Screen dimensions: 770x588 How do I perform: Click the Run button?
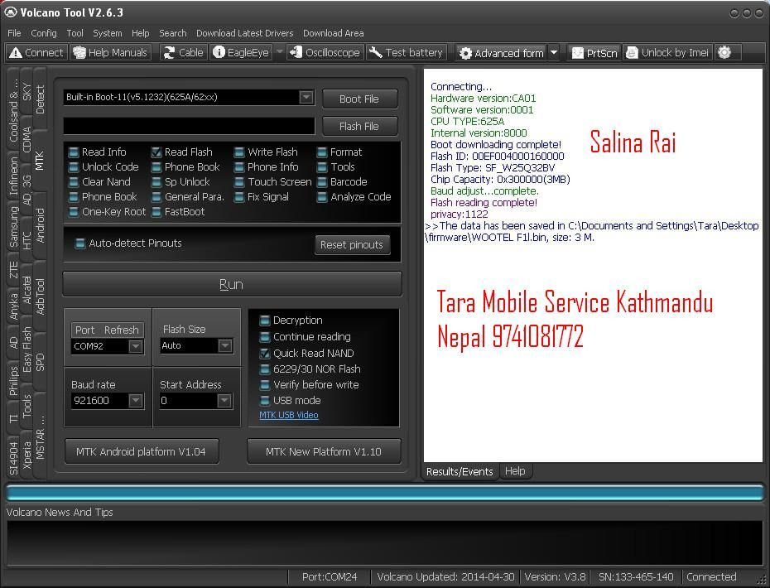232,284
